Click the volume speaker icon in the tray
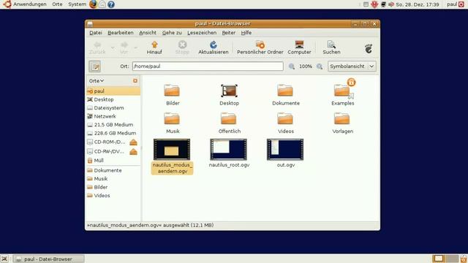Image resolution: width=468 pixels, height=263 pixels. [x=391, y=4]
